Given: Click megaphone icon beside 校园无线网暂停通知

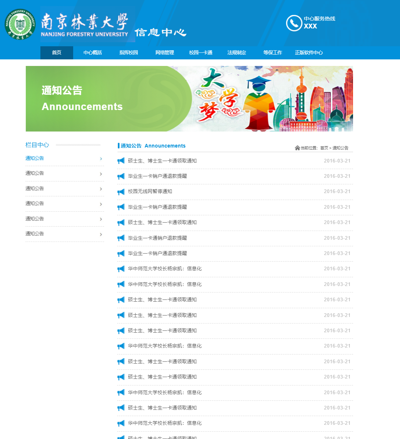Looking at the screenshot, I should pos(121,192).
